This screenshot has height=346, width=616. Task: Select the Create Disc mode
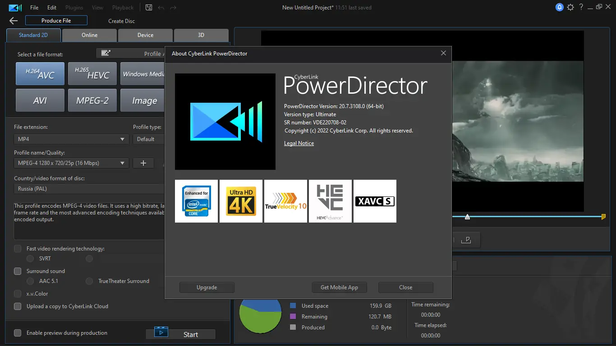tap(122, 21)
